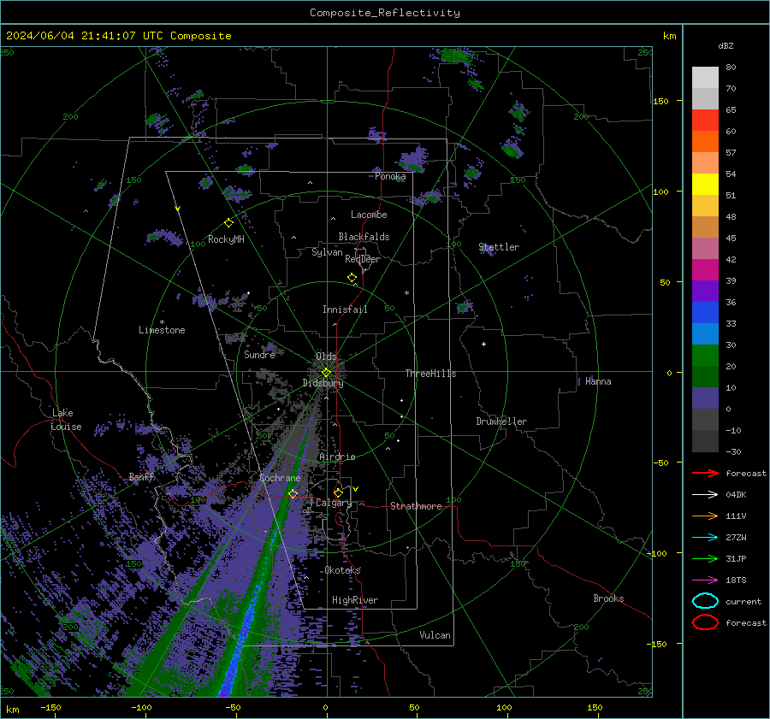Click the Didsbury label
770x719 pixels.
tap(323, 383)
